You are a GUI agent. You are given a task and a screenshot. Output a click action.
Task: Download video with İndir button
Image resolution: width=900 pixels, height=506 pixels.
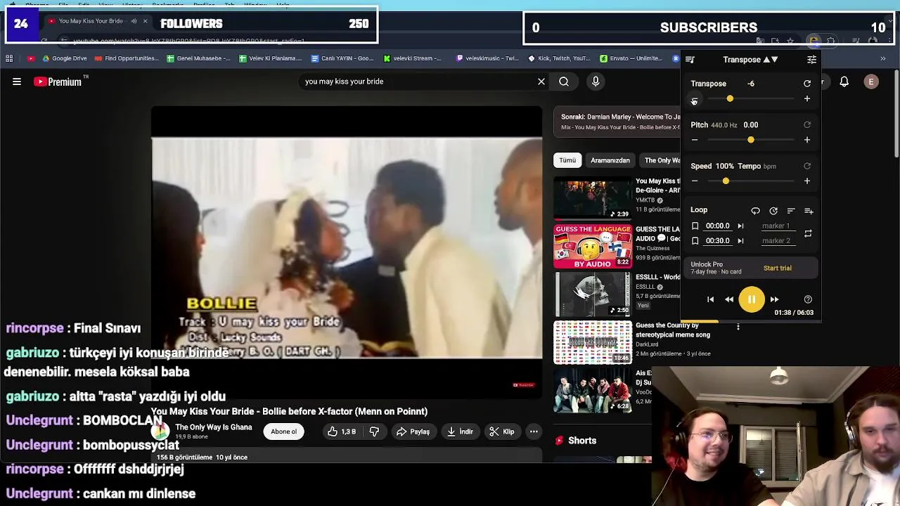pos(460,432)
